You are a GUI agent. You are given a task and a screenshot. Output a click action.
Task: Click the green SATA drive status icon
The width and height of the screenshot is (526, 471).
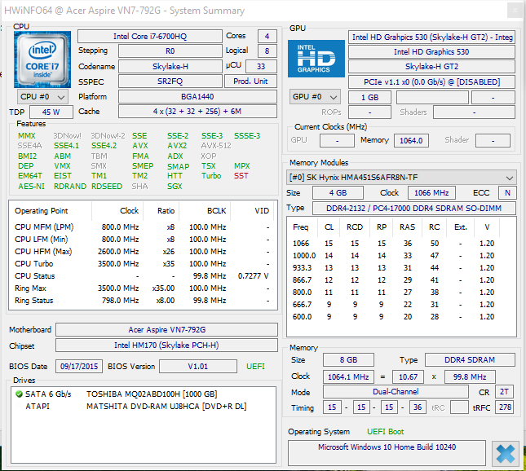(19, 394)
